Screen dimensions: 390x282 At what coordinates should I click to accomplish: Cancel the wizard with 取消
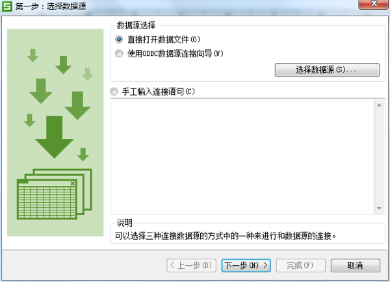pos(356,266)
